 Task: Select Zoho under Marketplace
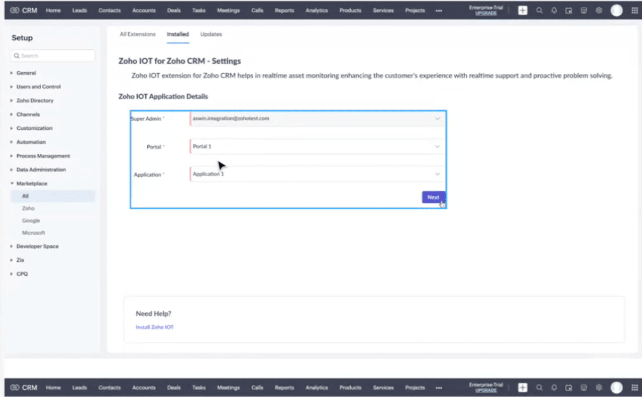(x=28, y=208)
